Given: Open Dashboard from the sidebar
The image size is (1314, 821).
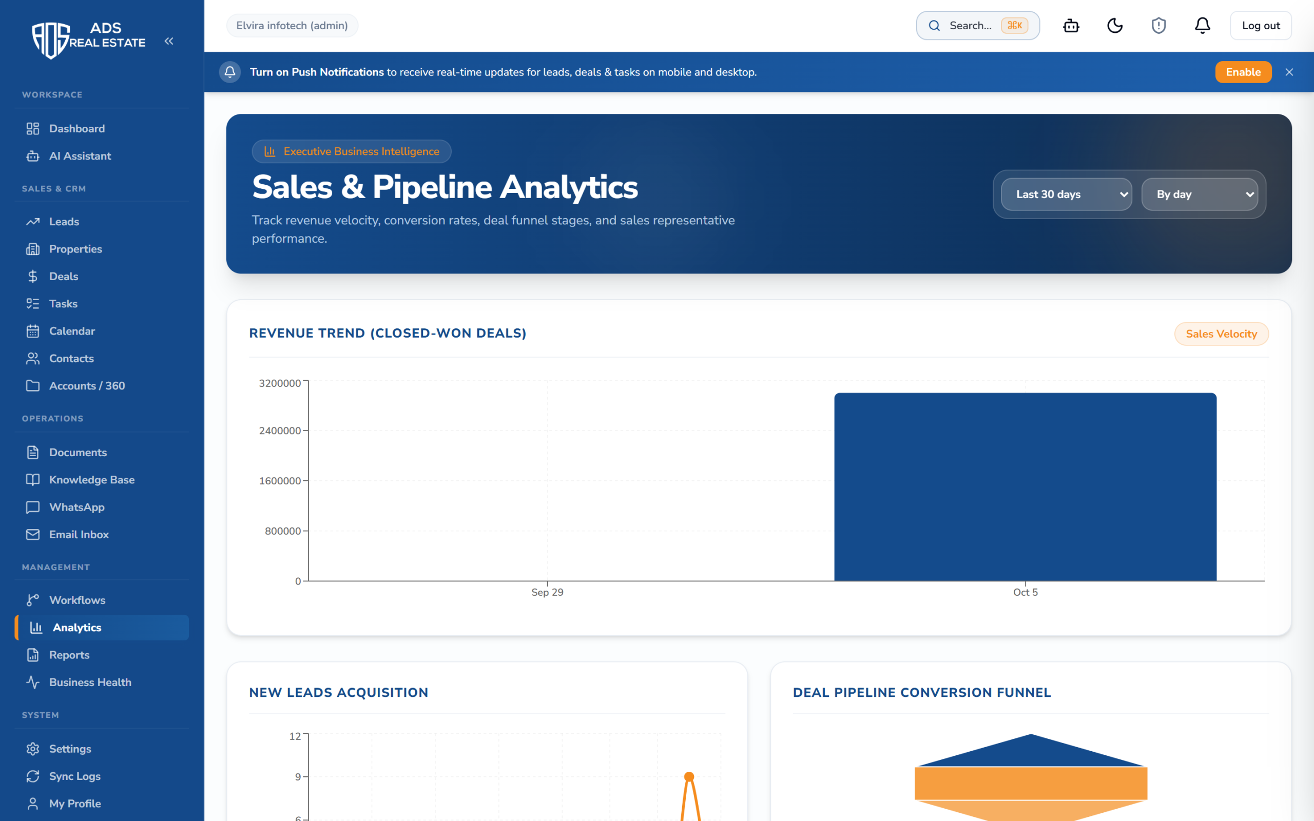Looking at the screenshot, I should 102,129.
